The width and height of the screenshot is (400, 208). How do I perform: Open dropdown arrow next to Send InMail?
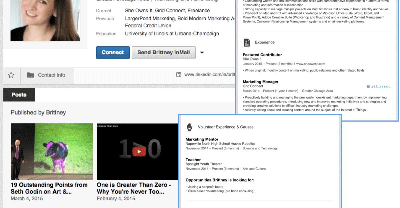(202, 53)
